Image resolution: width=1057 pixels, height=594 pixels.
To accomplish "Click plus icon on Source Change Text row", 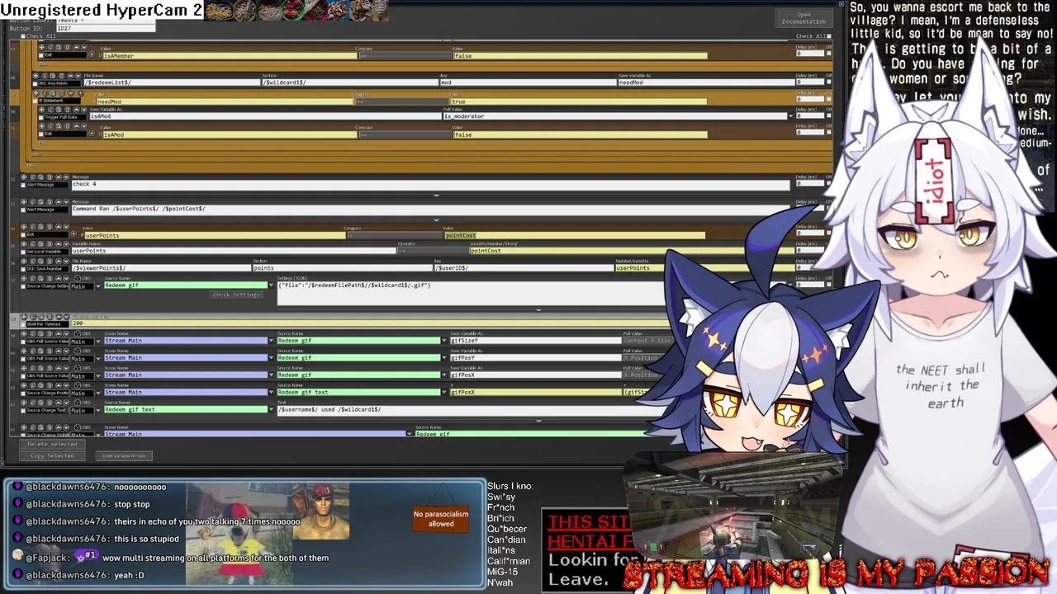I will [x=24, y=403].
